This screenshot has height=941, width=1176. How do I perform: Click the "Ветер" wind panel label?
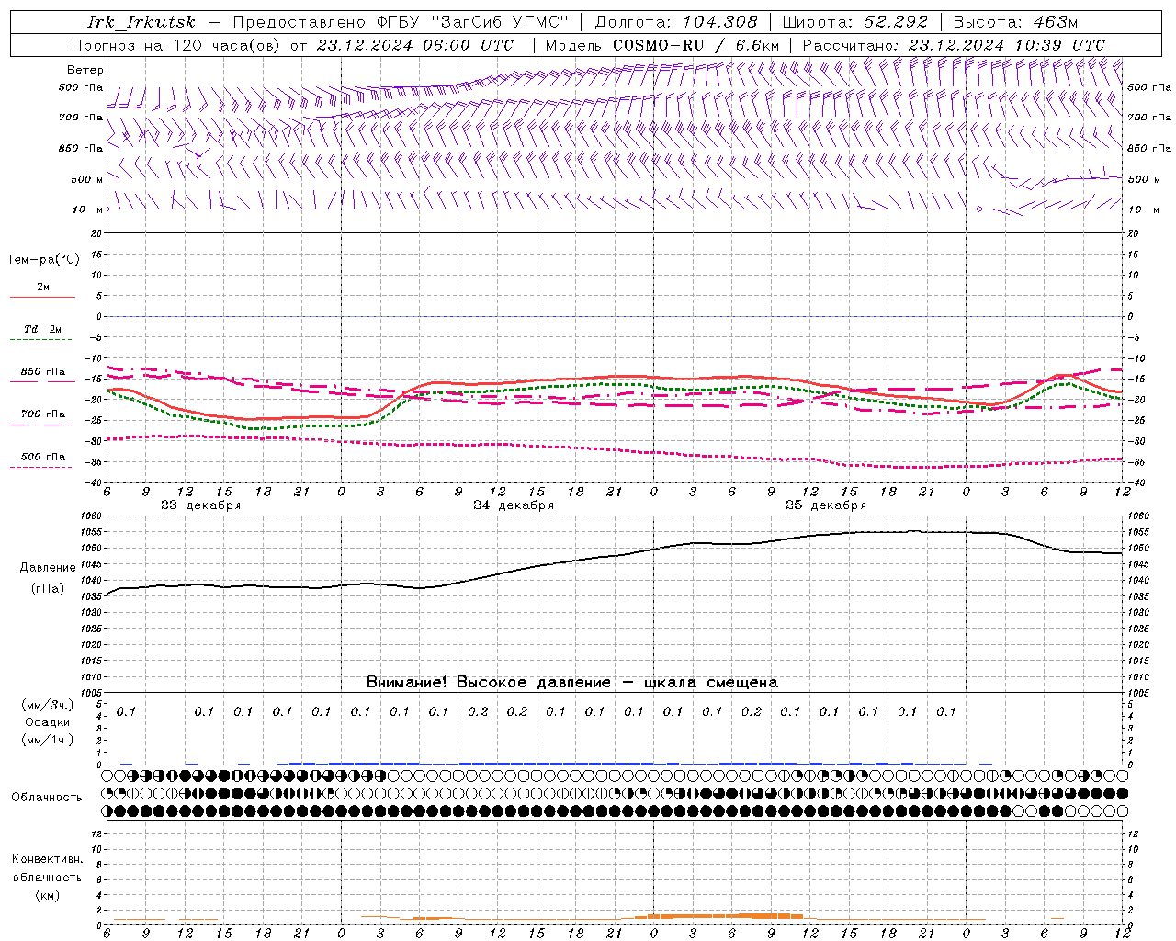click(85, 70)
